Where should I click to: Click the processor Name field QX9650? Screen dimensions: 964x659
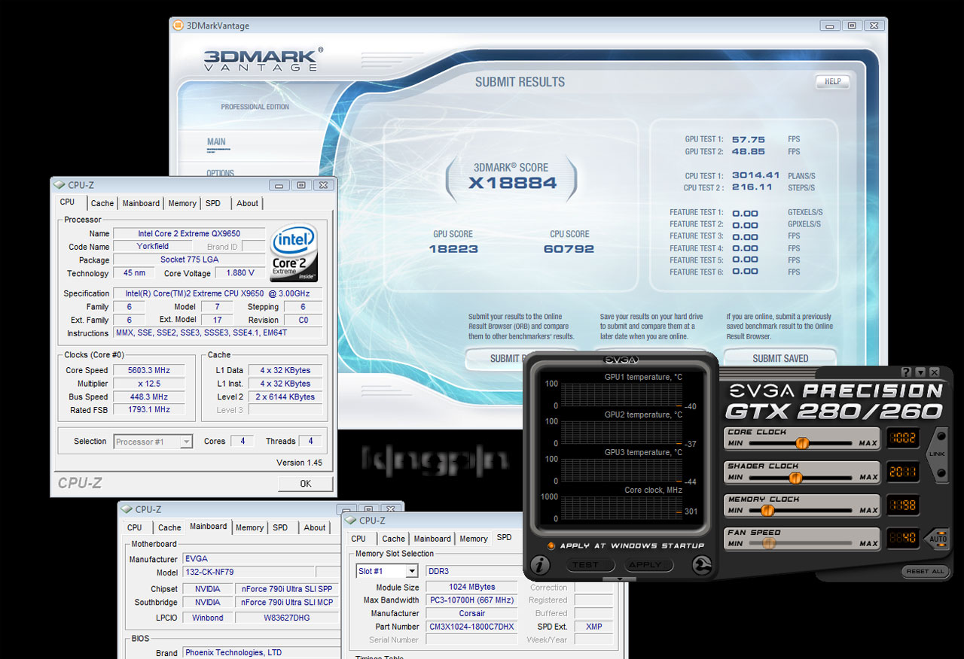(x=189, y=234)
